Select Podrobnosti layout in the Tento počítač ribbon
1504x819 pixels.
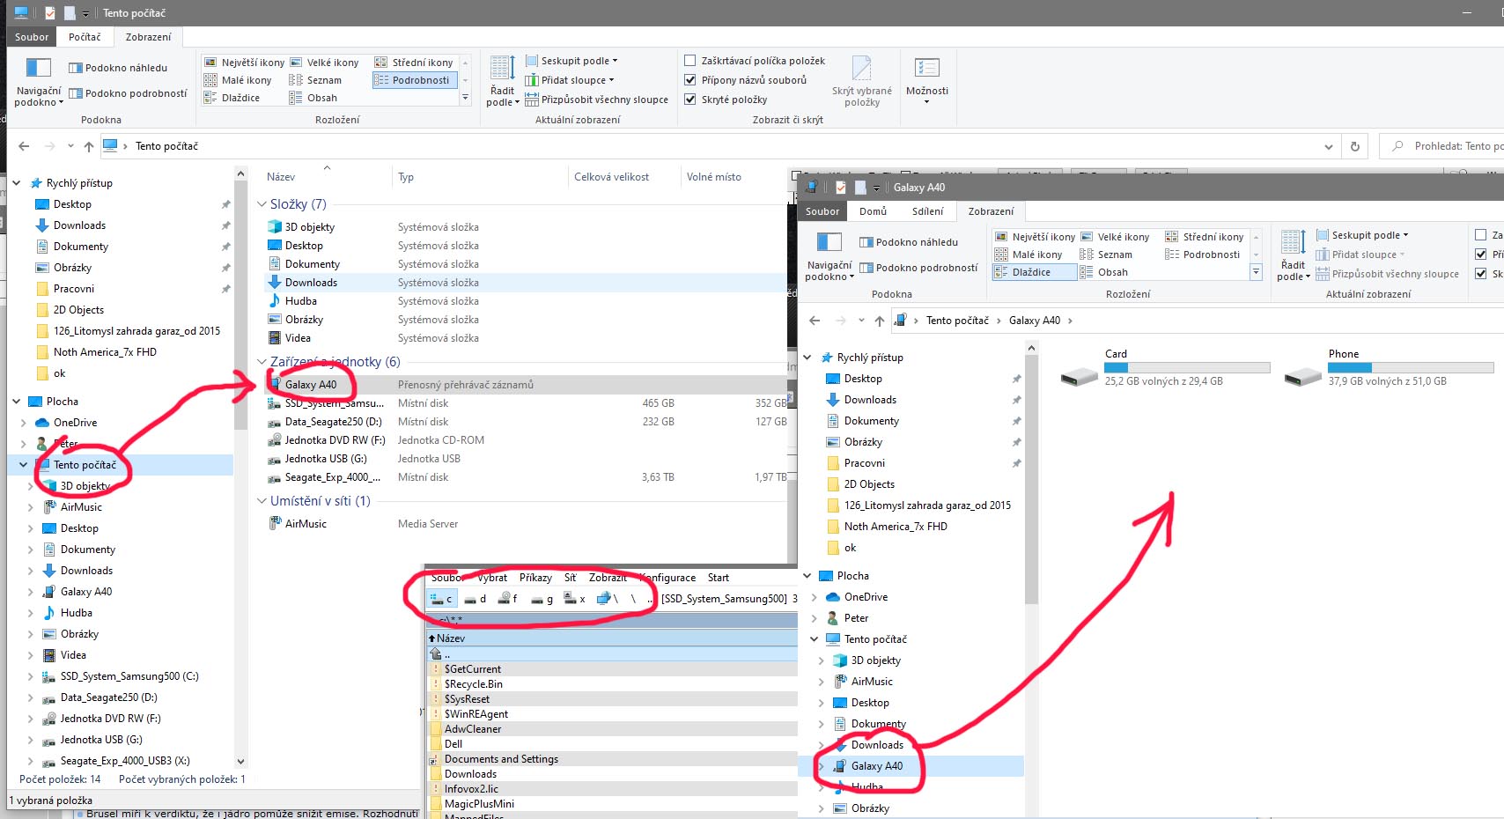point(414,80)
